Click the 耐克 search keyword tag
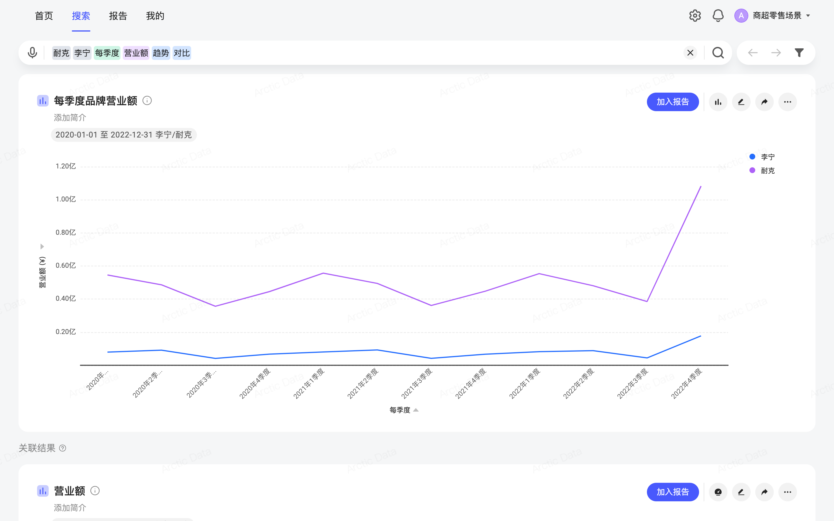The width and height of the screenshot is (834, 521). point(61,53)
